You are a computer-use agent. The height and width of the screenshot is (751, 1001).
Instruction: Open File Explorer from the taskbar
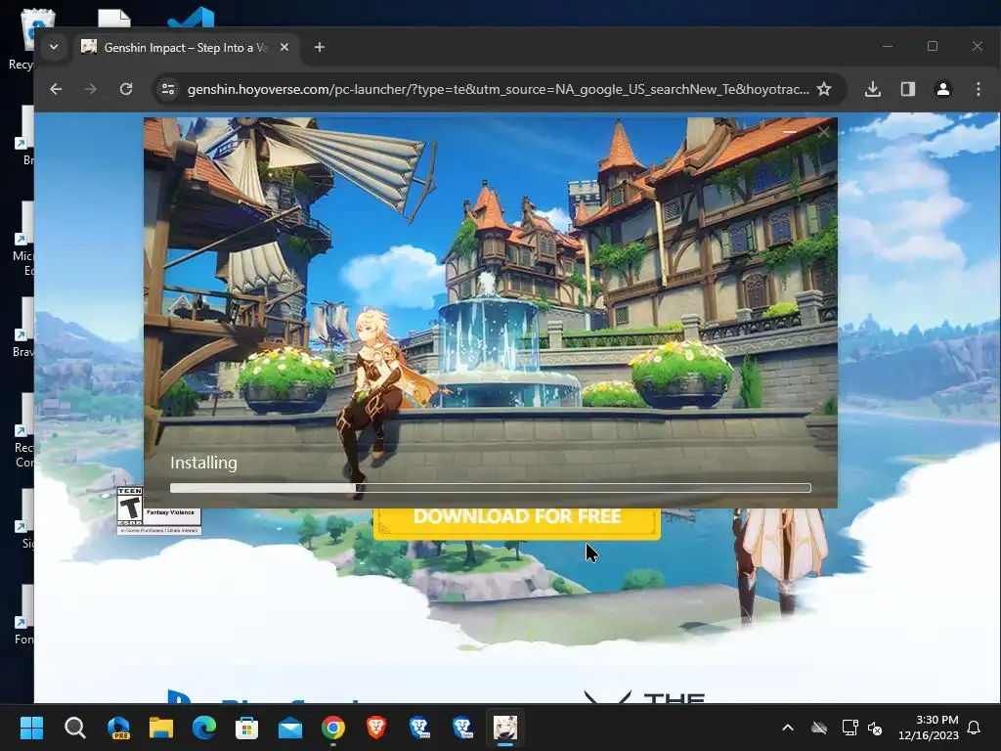(x=161, y=728)
